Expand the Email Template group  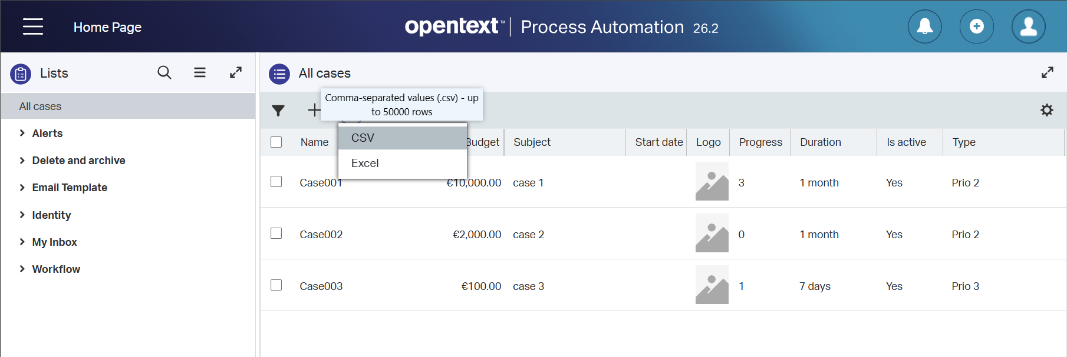click(22, 187)
